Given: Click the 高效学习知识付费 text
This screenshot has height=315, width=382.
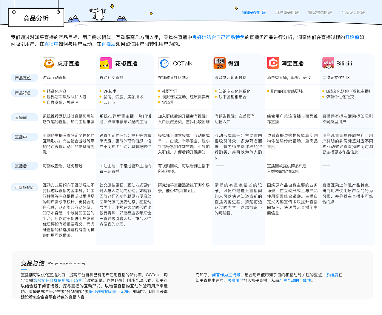Looking at the screenshot, I should point(230,78).
